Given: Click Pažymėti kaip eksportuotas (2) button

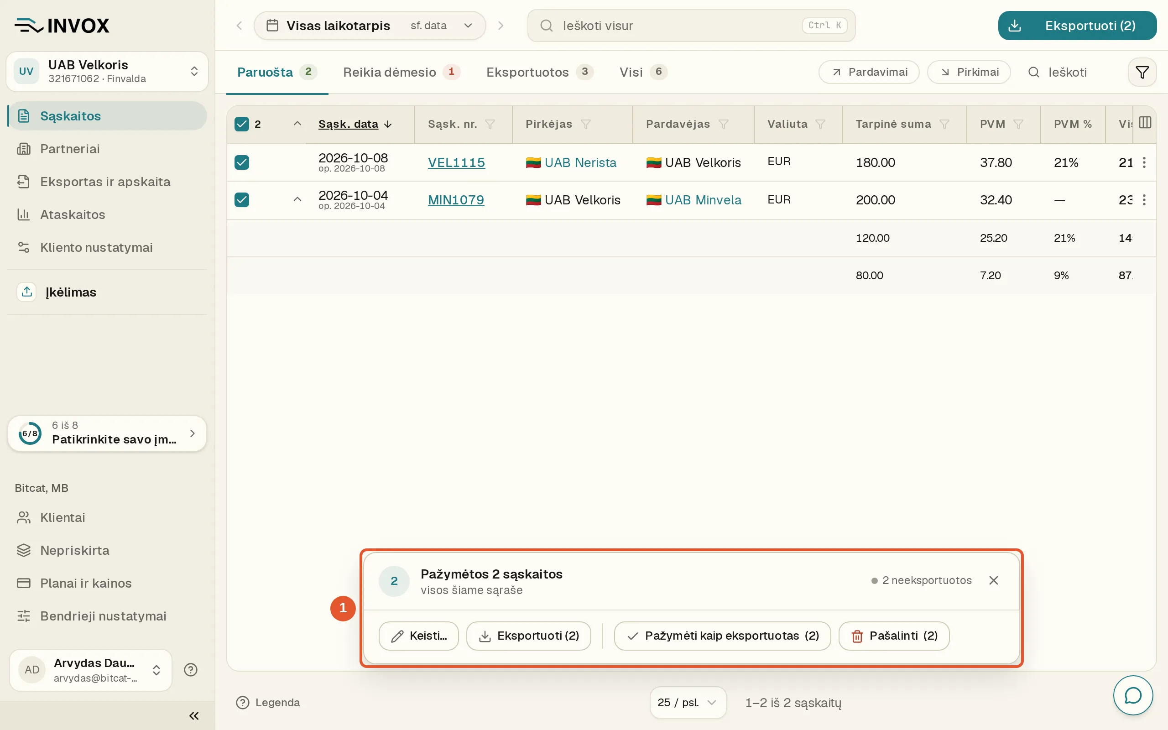Looking at the screenshot, I should [x=722, y=636].
